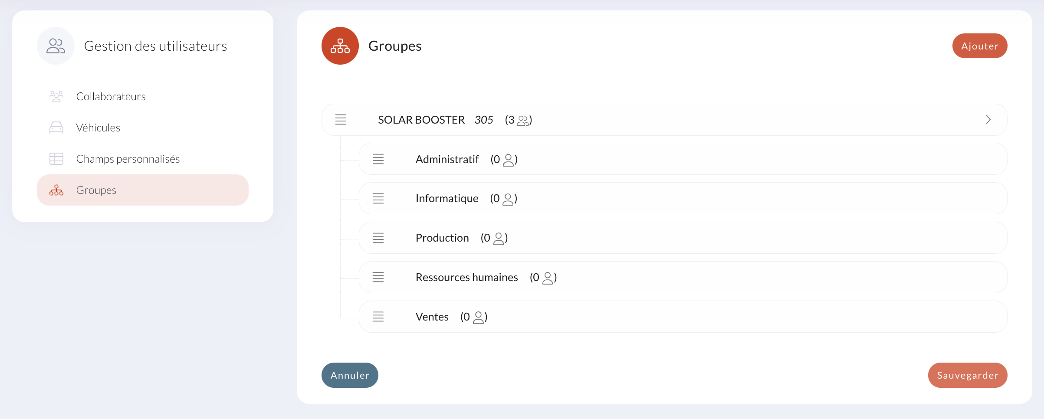
Task: Click the Informatique user count icon
Action: [x=508, y=199]
